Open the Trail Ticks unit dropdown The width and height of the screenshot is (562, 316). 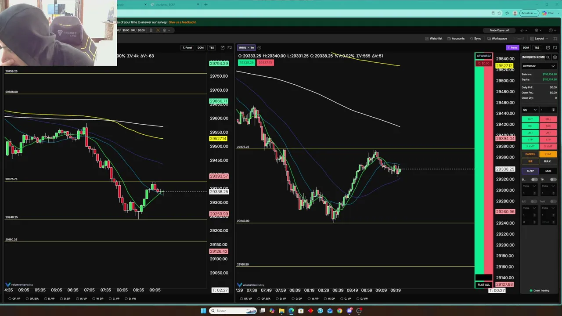point(548,208)
